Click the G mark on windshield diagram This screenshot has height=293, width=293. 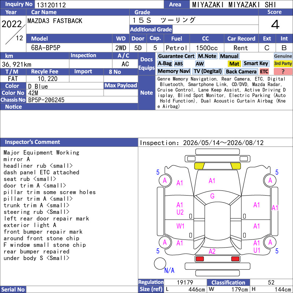pyautogui.click(x=212, y=196)
